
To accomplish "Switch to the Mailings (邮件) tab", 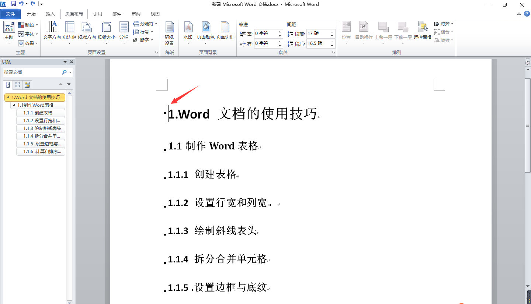I will pyautogui.click(x=117, y=14).
